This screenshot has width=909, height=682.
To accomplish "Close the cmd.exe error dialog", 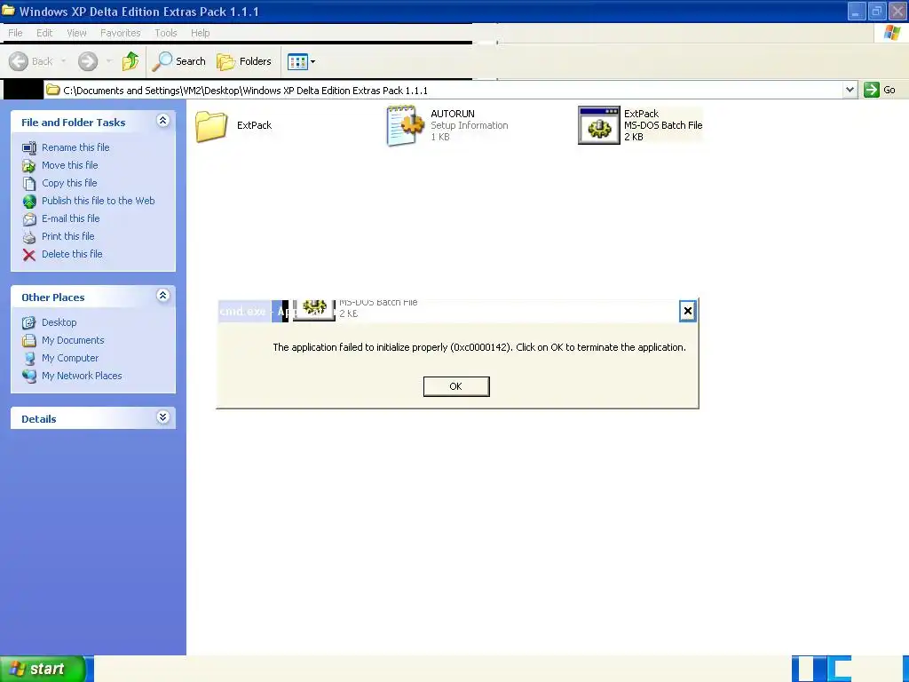I will pyautogui.click(x=688, y=311).
